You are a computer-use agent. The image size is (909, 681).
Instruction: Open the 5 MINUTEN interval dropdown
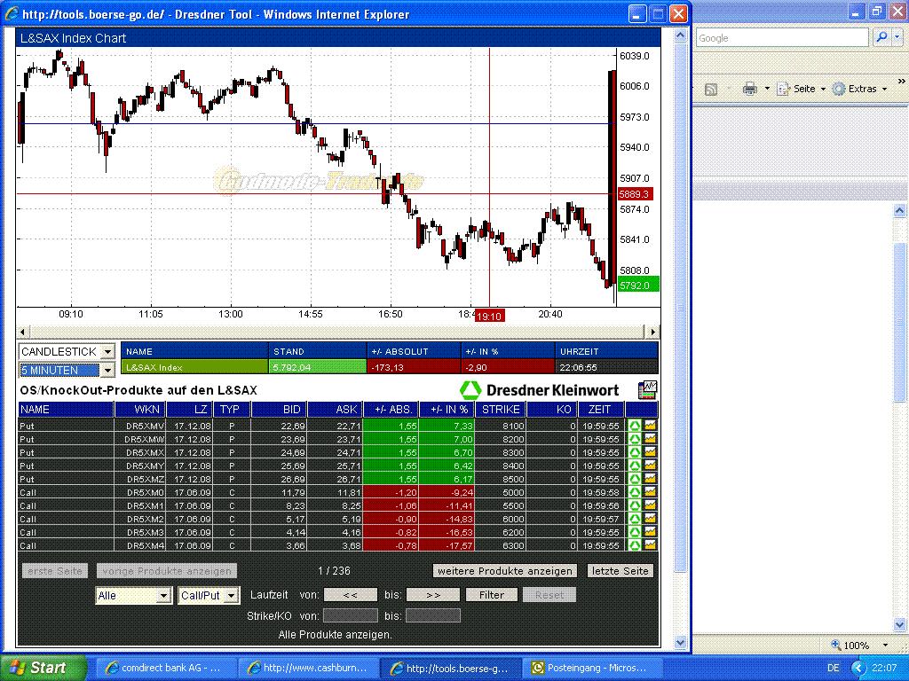click(107, 370)
